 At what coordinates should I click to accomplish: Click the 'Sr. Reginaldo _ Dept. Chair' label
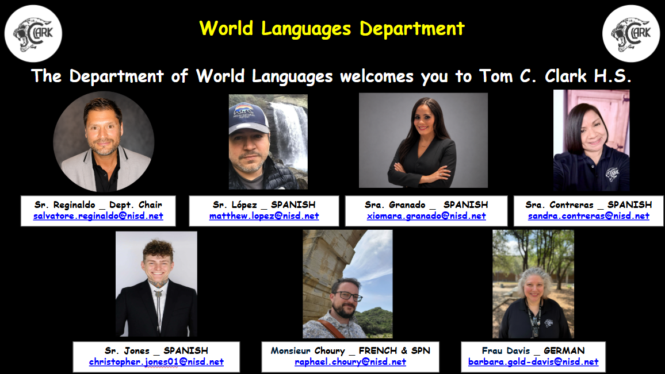coord(98,205)
